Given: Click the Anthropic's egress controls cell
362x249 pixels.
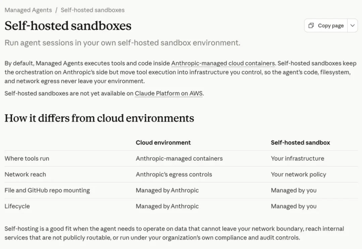Looking at the screenshot, I should [x=174, y=174].
